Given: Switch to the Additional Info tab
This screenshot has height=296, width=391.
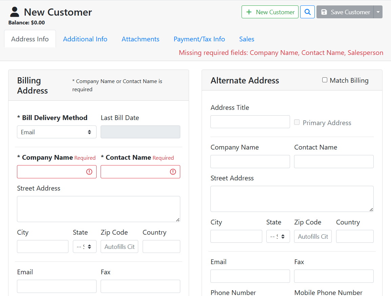Looking at the screenshot, I should 85,39.
